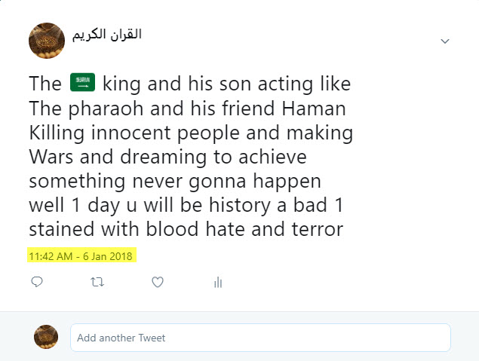Focus the Add another Tweet field

click(260, 338)
